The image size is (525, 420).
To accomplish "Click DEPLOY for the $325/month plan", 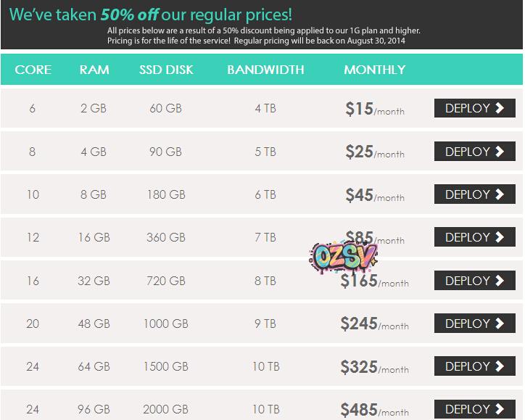I will 474,366.
